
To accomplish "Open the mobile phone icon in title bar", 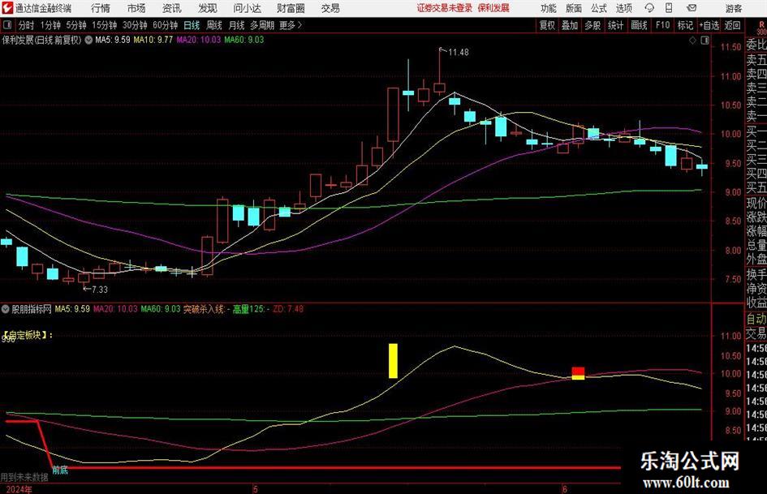I will pyautogui.click(x=669, y=8).
